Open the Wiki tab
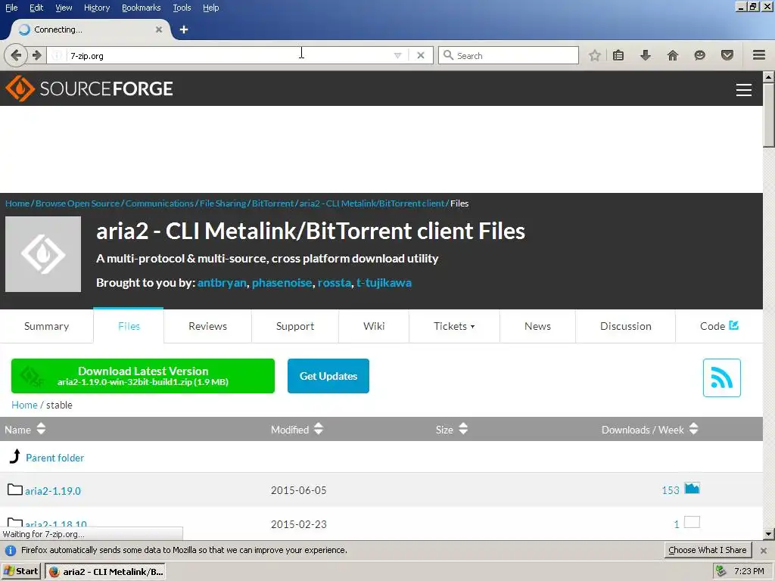This screenshot has width=775, height=581. pyautogui.click(x=374, y=326)
